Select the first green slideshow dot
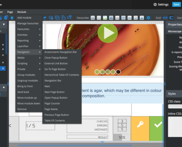 coord(97,72)
